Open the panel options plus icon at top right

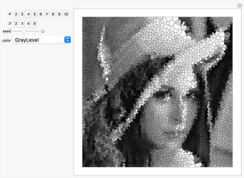click(240, 5)
